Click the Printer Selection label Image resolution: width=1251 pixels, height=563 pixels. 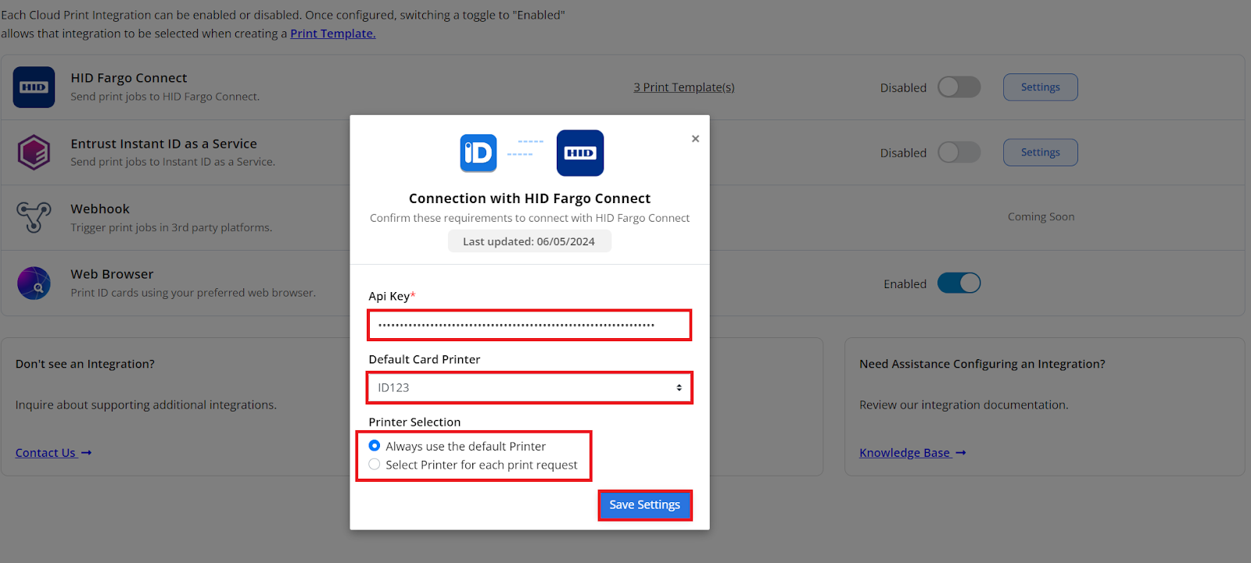tap(414, 422)
